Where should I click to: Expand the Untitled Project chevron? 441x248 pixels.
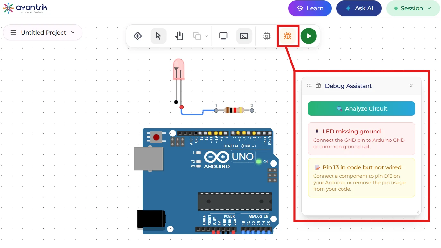(73, 32)
